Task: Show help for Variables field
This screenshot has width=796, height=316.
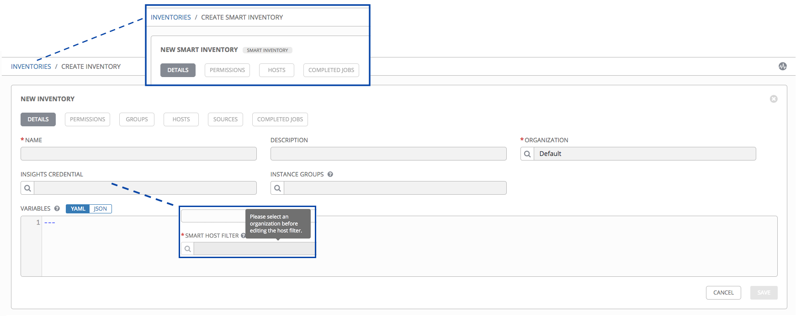Action: point(57,208)
